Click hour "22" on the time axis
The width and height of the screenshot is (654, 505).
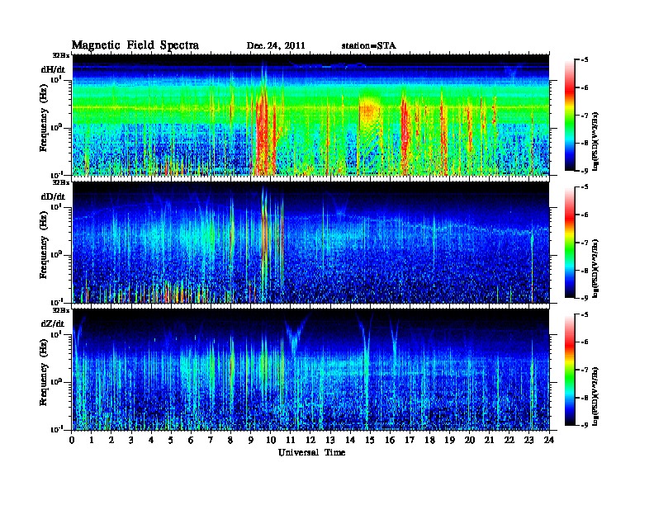[509, 441]
